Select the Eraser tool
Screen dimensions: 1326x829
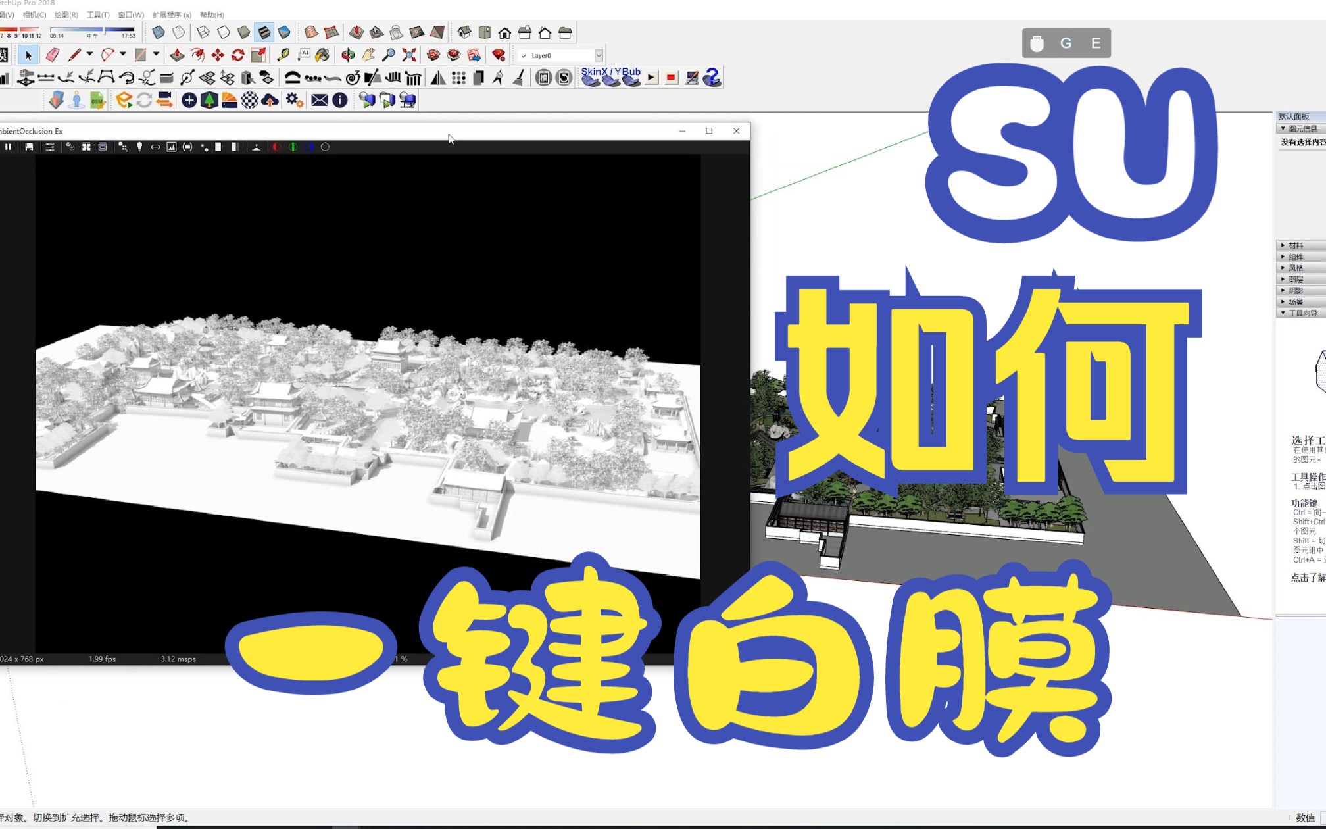(53, 55)
